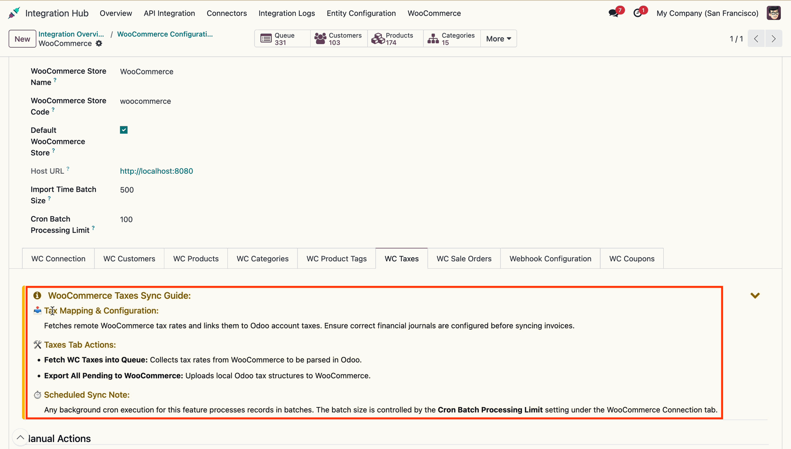
Task: Edit the Import Time Batch Size value
Action: coord(127,190)
